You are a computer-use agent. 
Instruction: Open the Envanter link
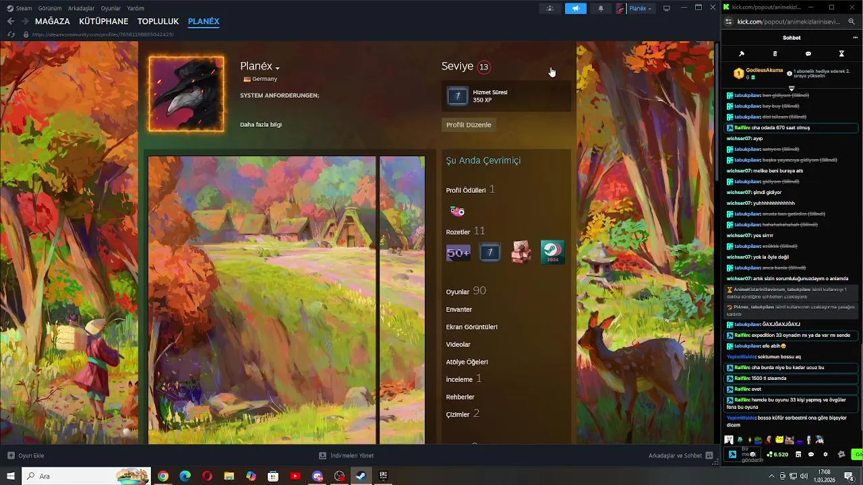point(459,310)
